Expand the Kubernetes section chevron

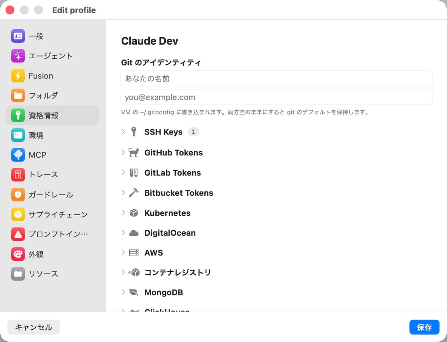pyautogui.click(x=123, y=213)
